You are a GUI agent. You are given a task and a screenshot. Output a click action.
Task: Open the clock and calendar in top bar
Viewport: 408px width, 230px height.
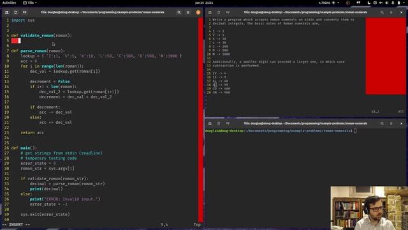(x=204, y=3)
